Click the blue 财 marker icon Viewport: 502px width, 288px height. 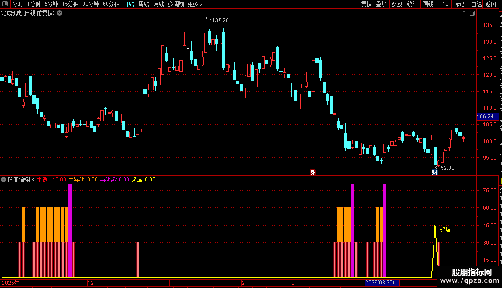click(x=434, y=172)
